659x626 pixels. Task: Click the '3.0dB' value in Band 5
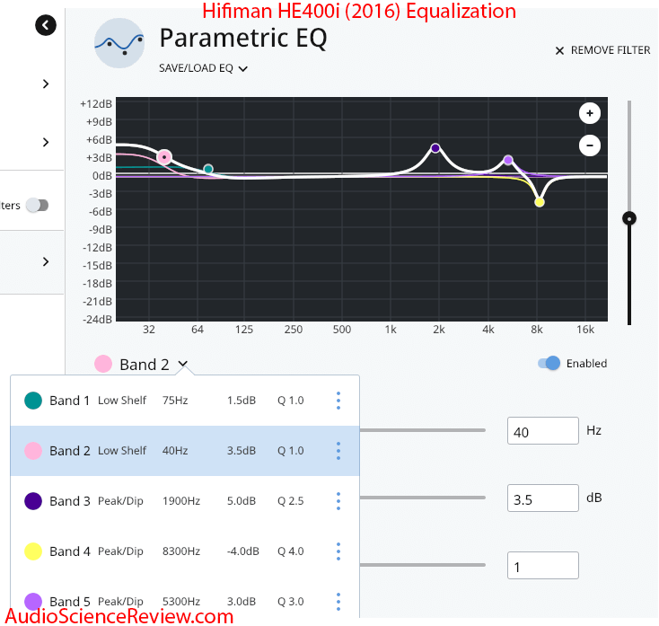click(242, 602)
